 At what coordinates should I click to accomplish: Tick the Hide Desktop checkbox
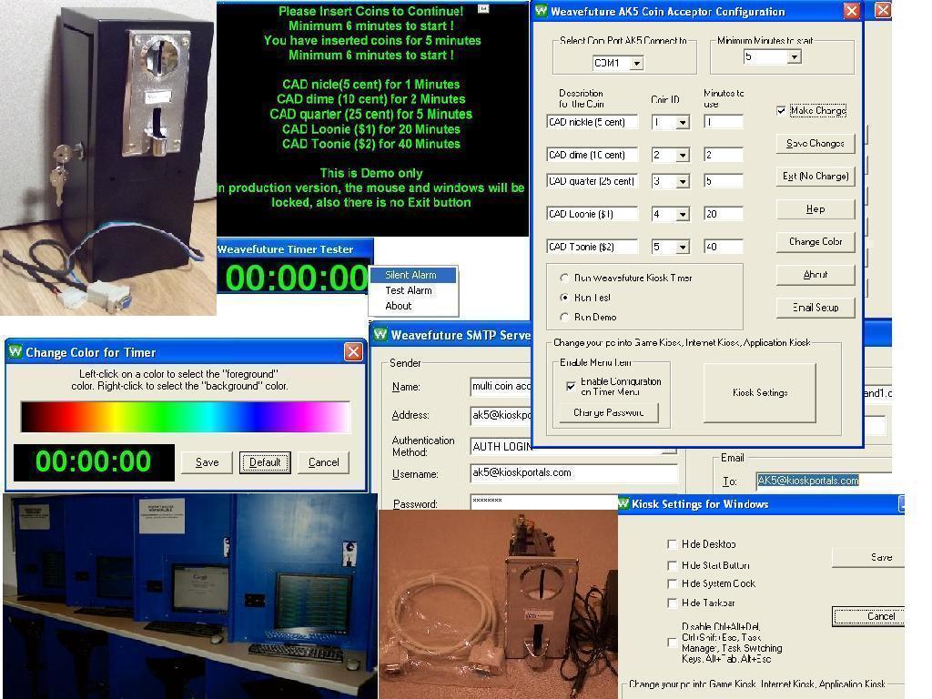(673, 544)
